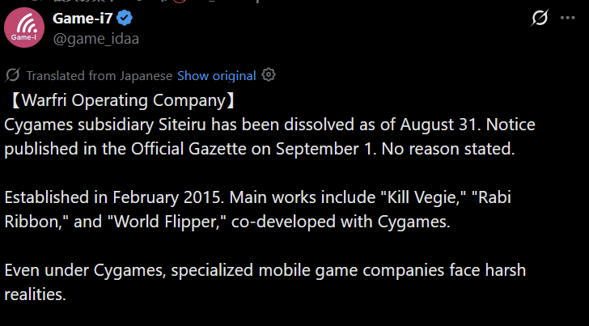
Task: Click the words Cygames subsidiary Siteiru
Action: point(105,125)
